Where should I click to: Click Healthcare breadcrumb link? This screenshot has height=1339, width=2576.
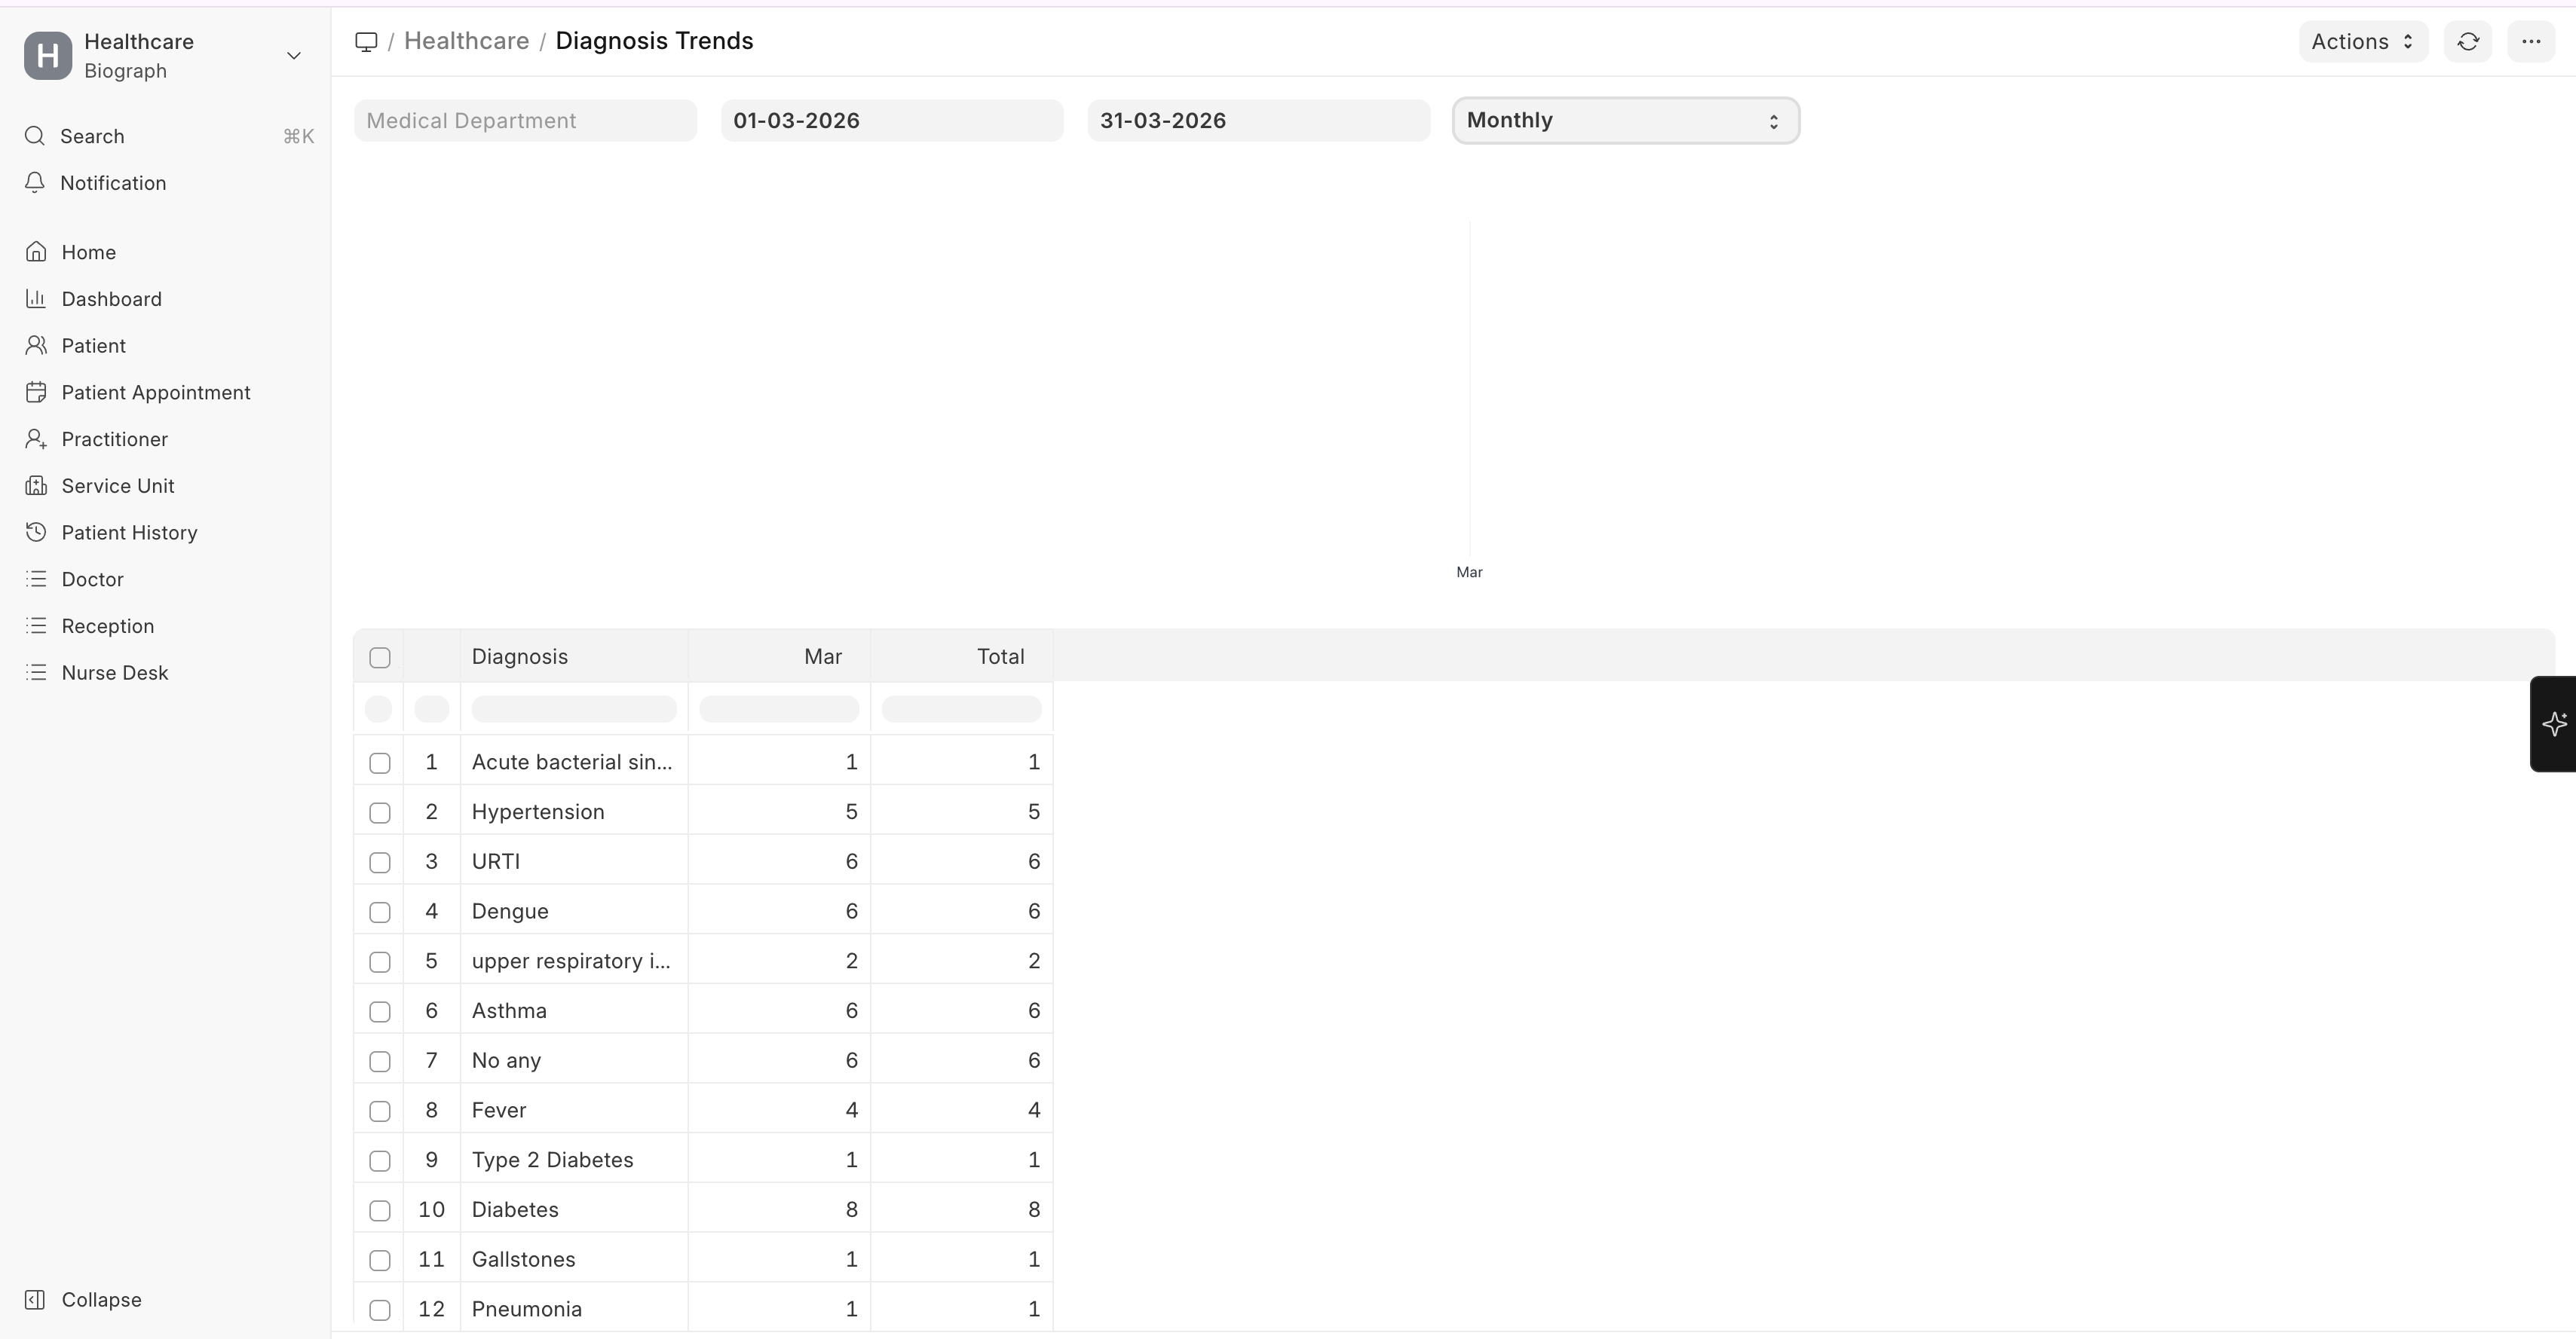(466, 41)
